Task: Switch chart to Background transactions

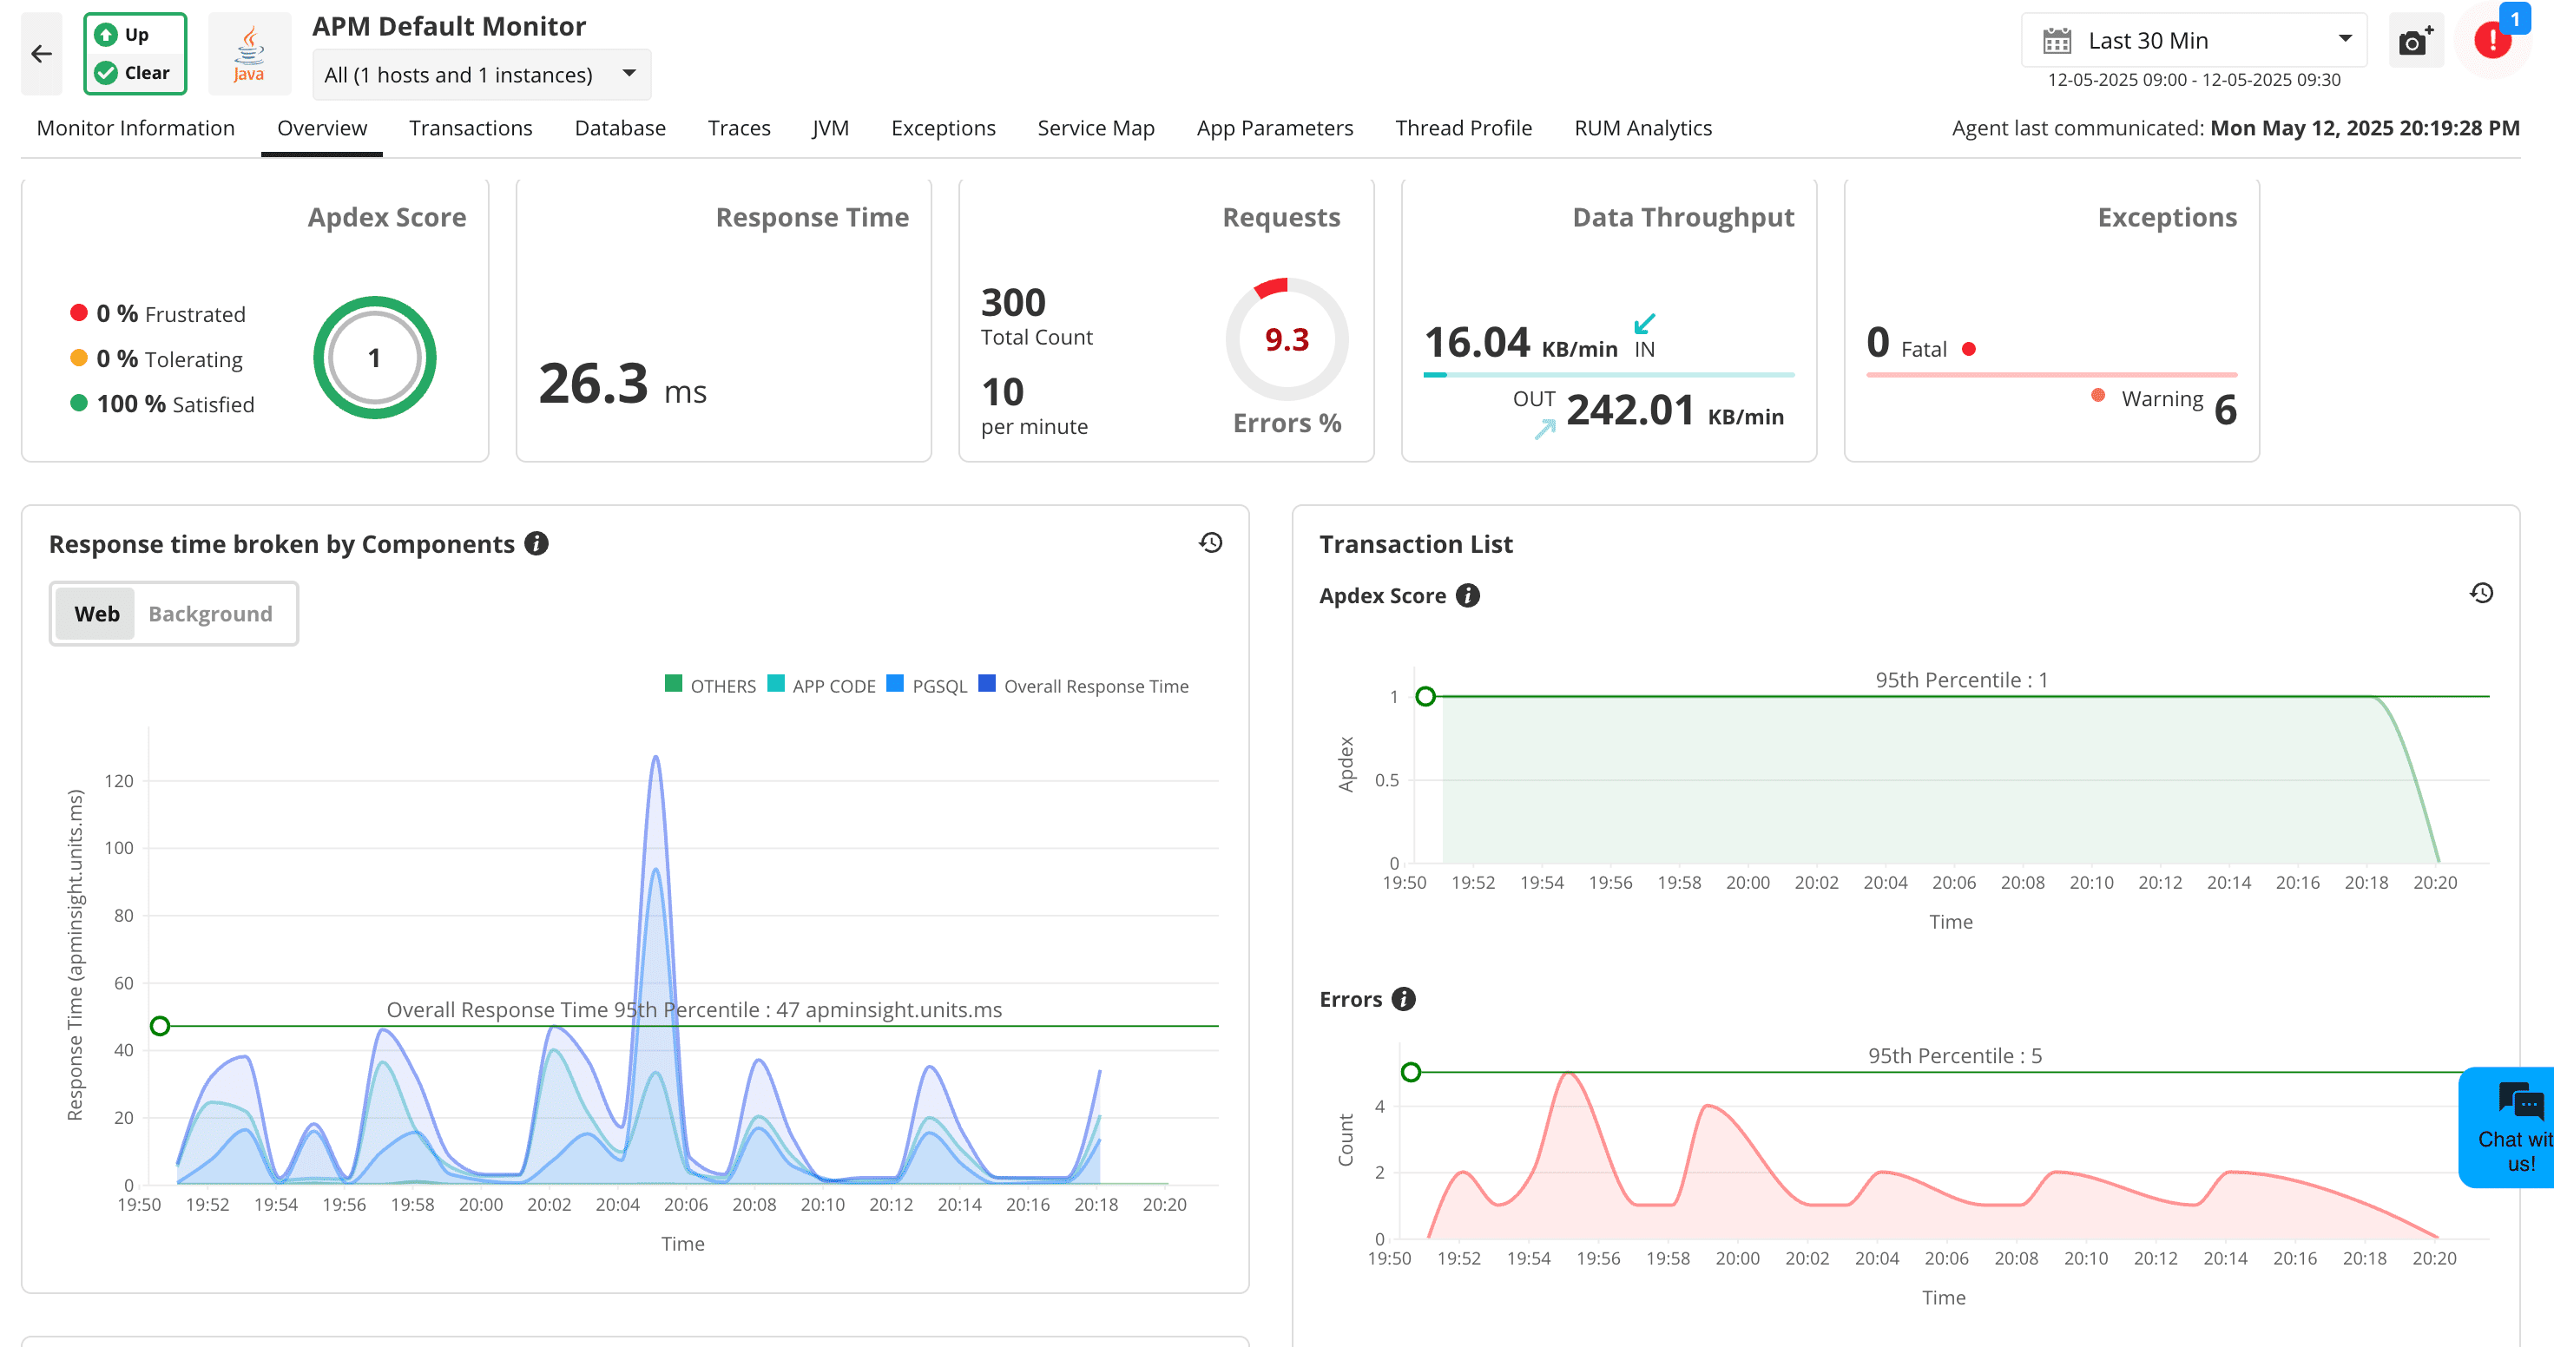Action: [x=210, y=614]
